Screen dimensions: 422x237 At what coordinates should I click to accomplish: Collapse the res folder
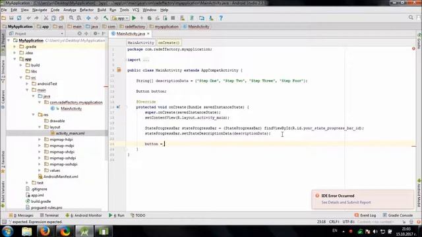click(x=34, y=115)
